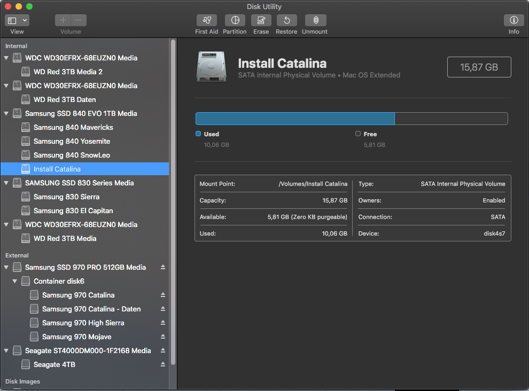Click the 5,81 GB (Zero KB purgeable) value
This screenshot has width=529, height=391.
pos(307,217)
